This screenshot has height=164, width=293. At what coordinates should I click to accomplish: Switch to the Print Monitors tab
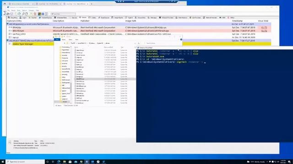(181, 18)
